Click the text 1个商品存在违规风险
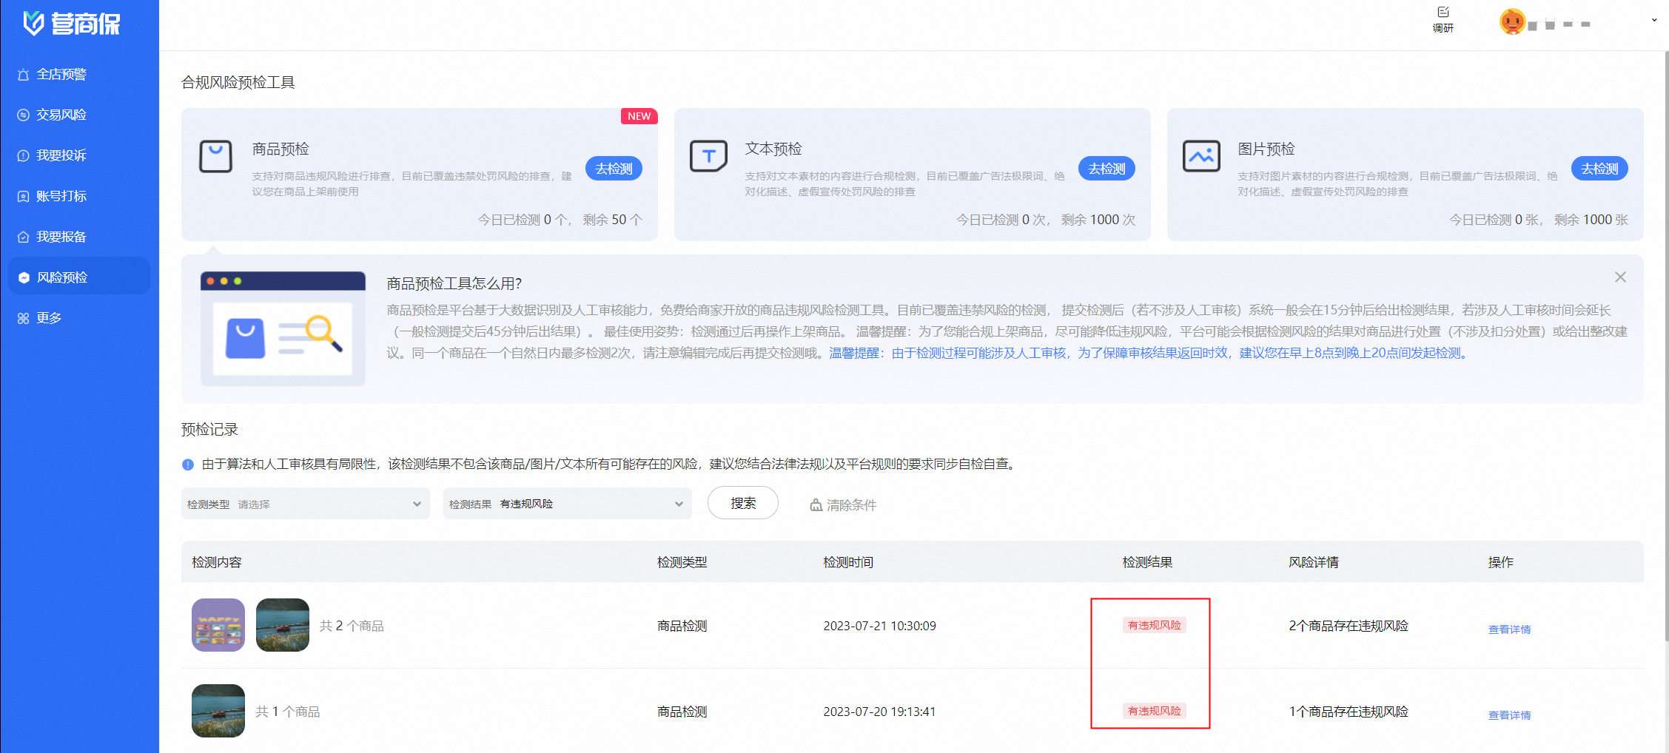This screenshot has width=1669, height=753. [x=1348, y=712]
